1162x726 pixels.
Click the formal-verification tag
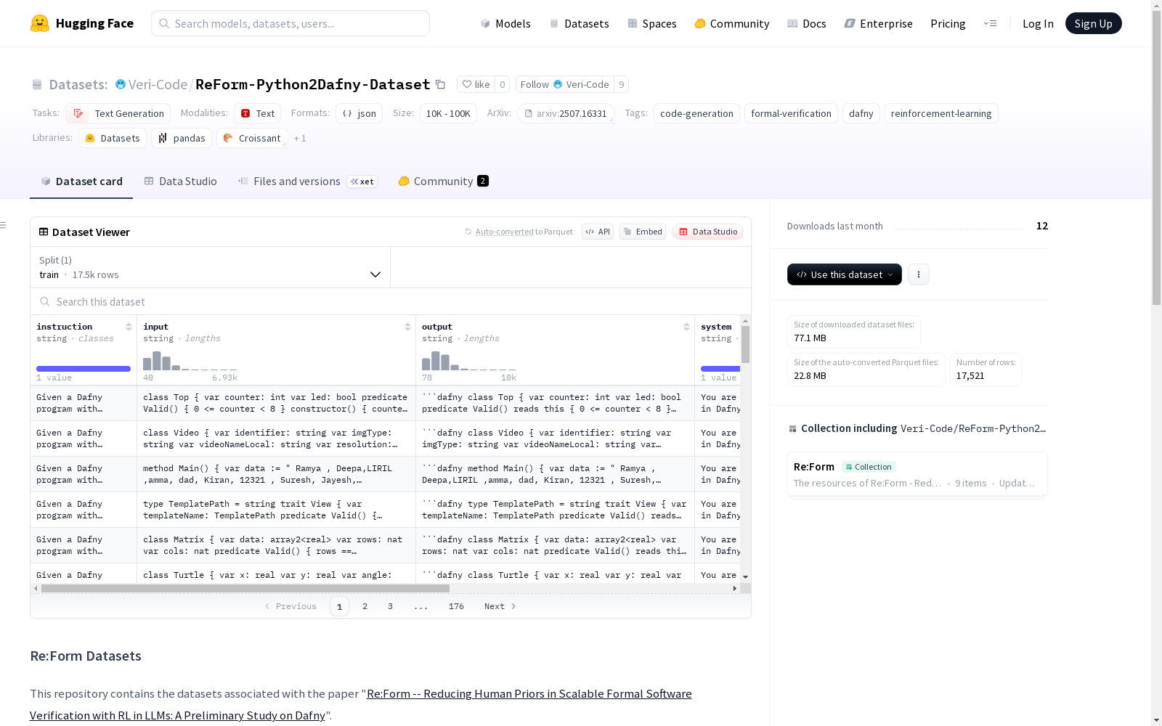point(791,113)
